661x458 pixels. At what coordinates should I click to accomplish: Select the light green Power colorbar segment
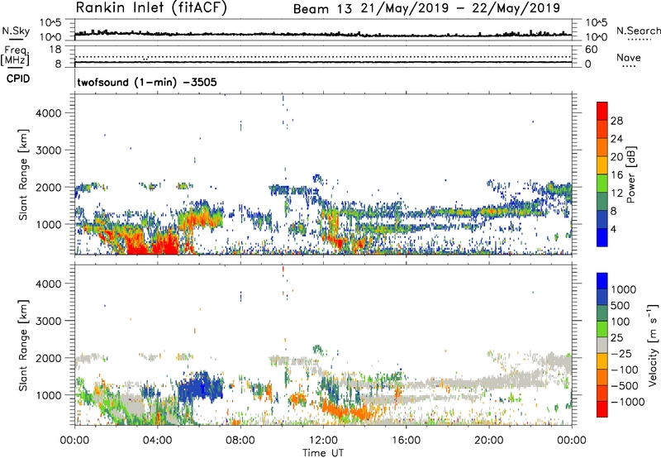(x=602, y=183)
